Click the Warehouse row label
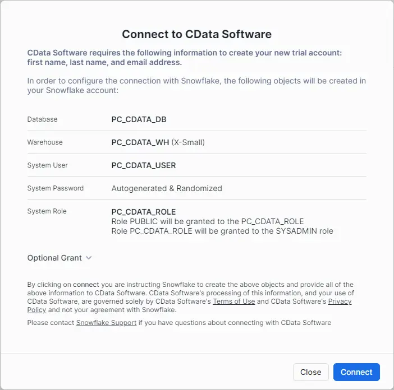 click(x=45, y=142)
